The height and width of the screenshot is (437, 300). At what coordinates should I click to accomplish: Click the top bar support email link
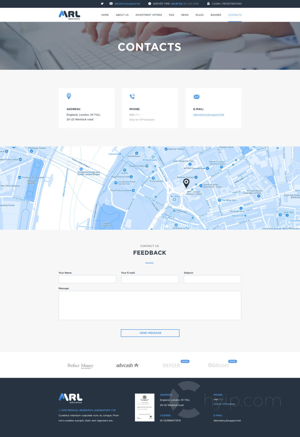coord(127,4)
